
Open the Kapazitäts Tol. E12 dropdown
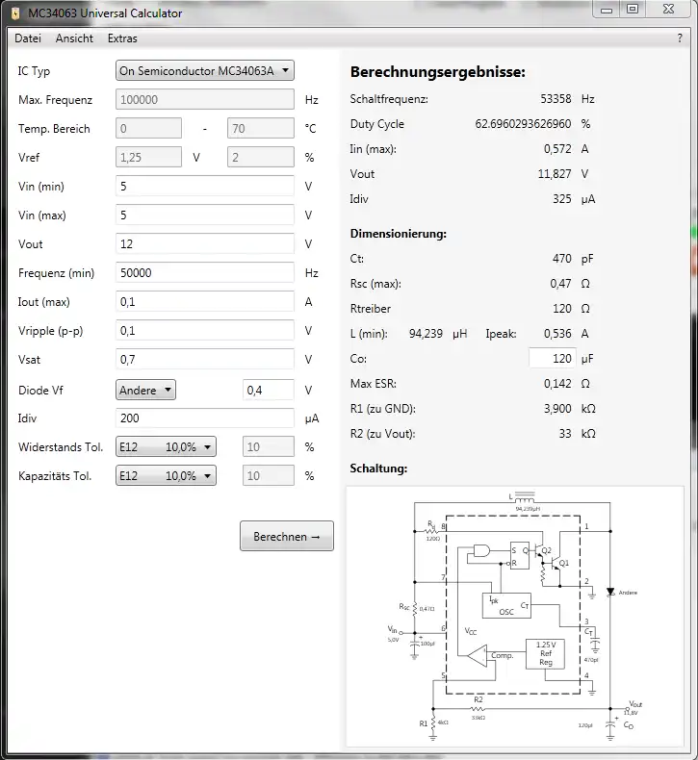(166, 476)
